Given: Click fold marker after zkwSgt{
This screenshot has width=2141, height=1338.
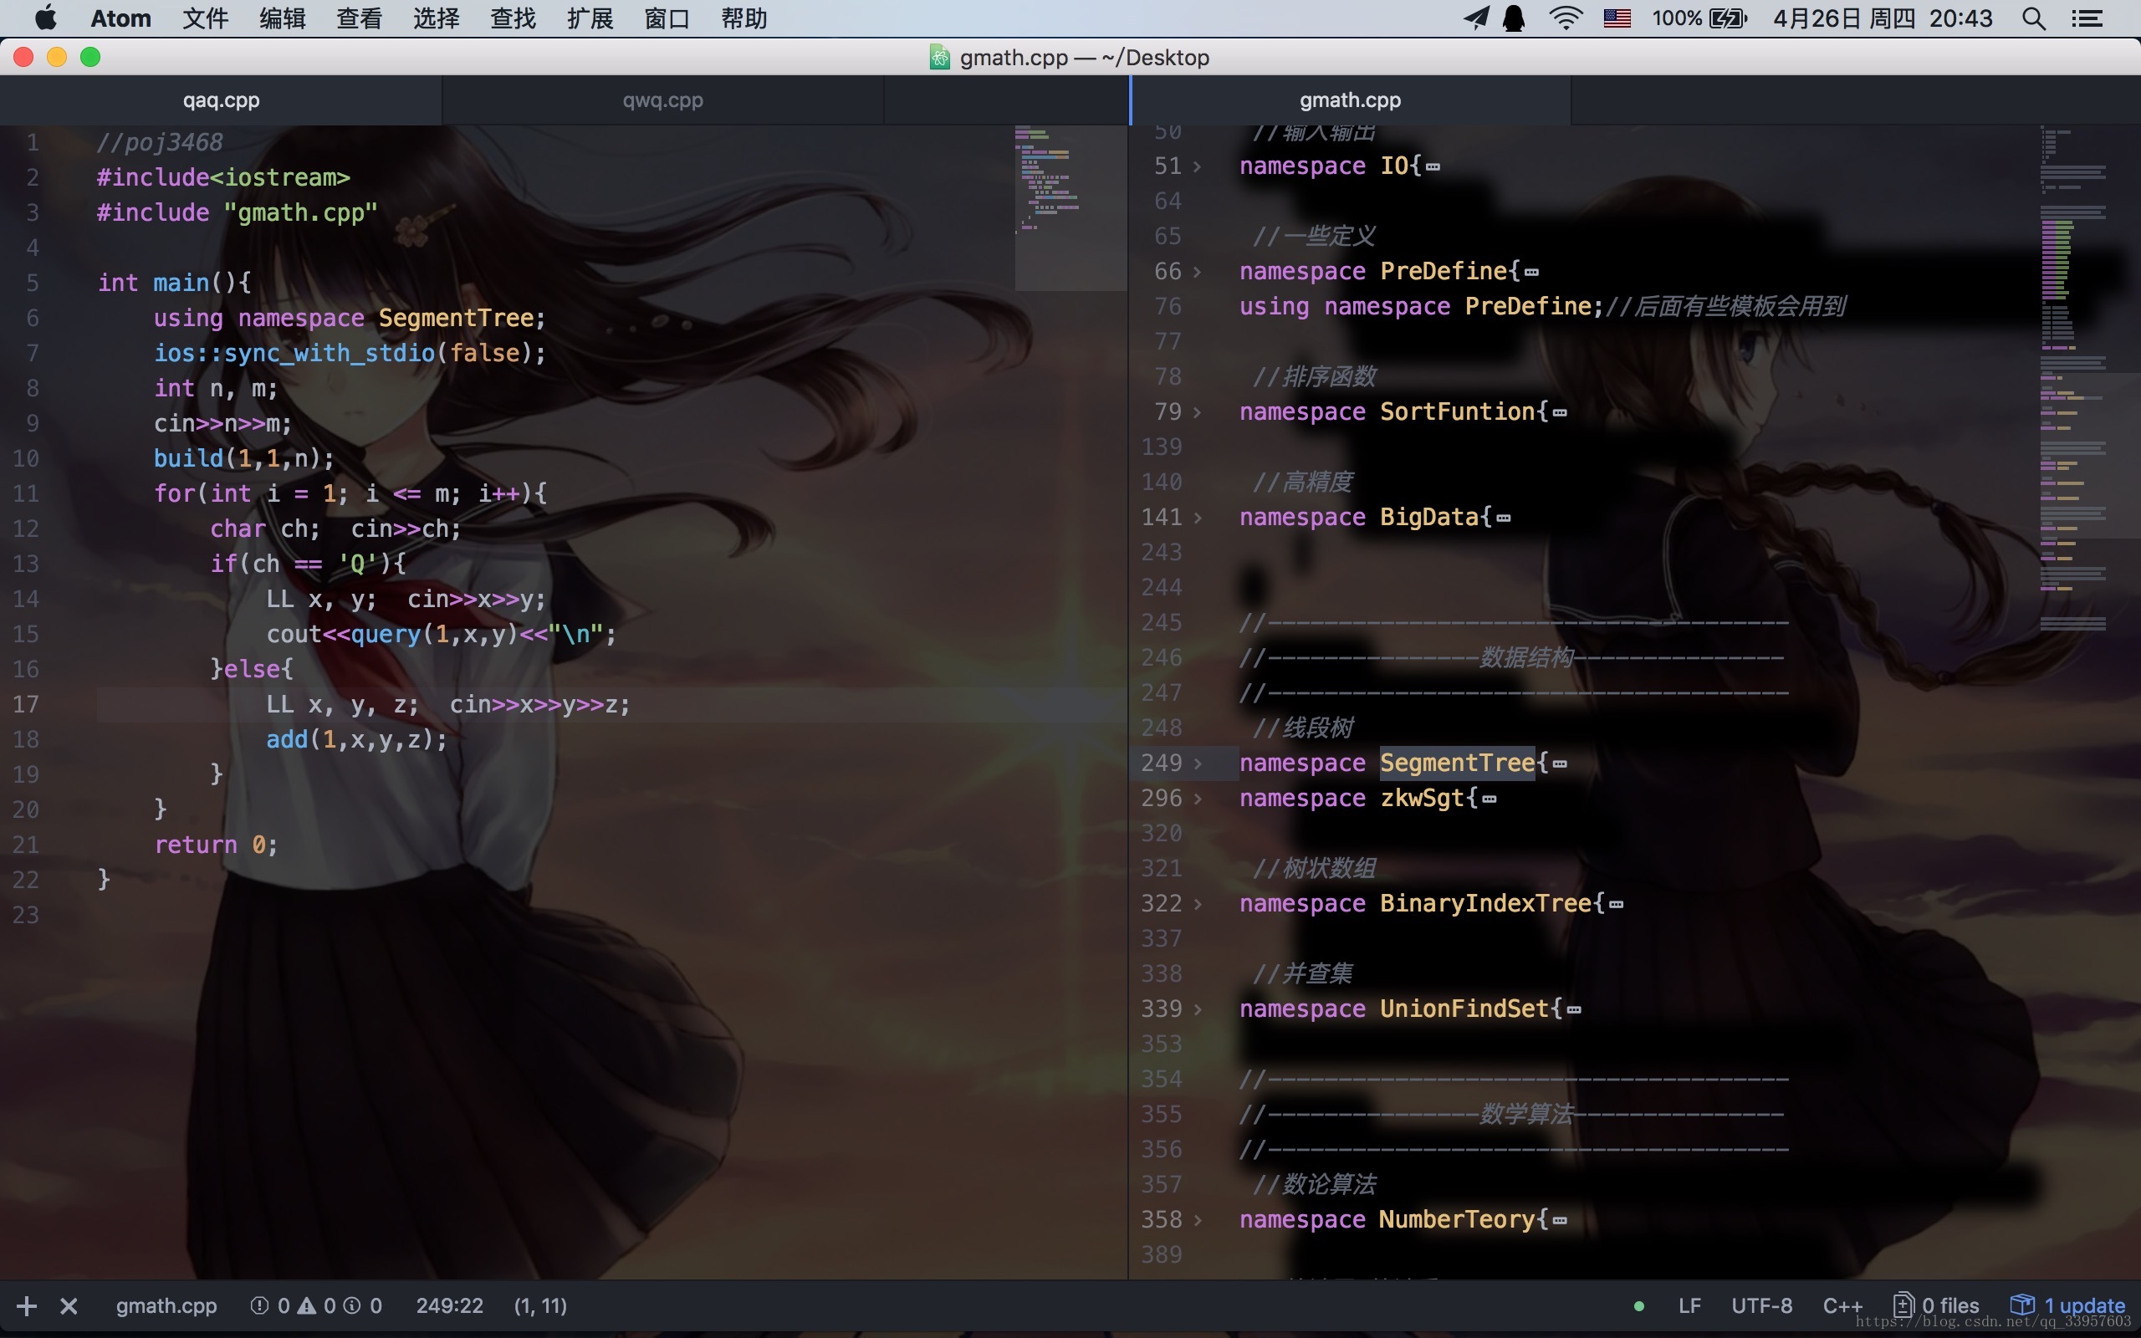Looking at the screenshot, I should pos(1489,800).
